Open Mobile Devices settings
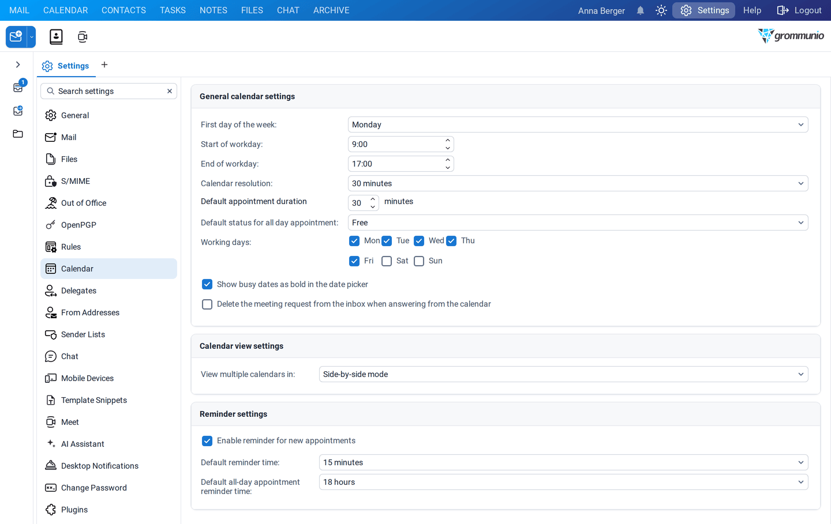Screen dimensions: 831x524 [x=108, y=378]
